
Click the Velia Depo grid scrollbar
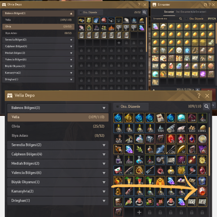(x=209, y=151)
